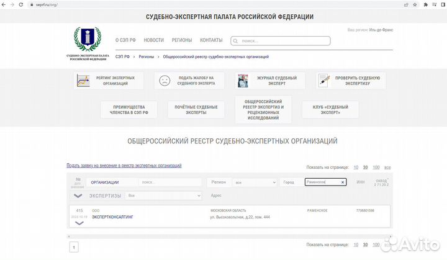Click the ИНН column header
This screenshot has height=260, width=447.
coord(361,182)
